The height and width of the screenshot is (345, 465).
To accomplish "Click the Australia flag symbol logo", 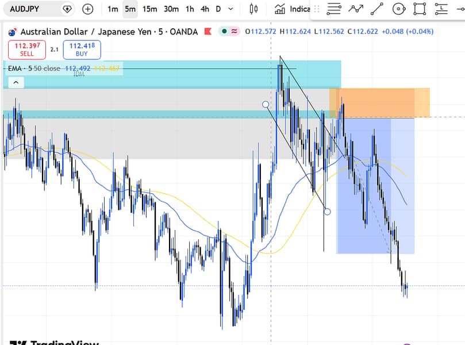I will pyautogui.click(x=12, y=32).
